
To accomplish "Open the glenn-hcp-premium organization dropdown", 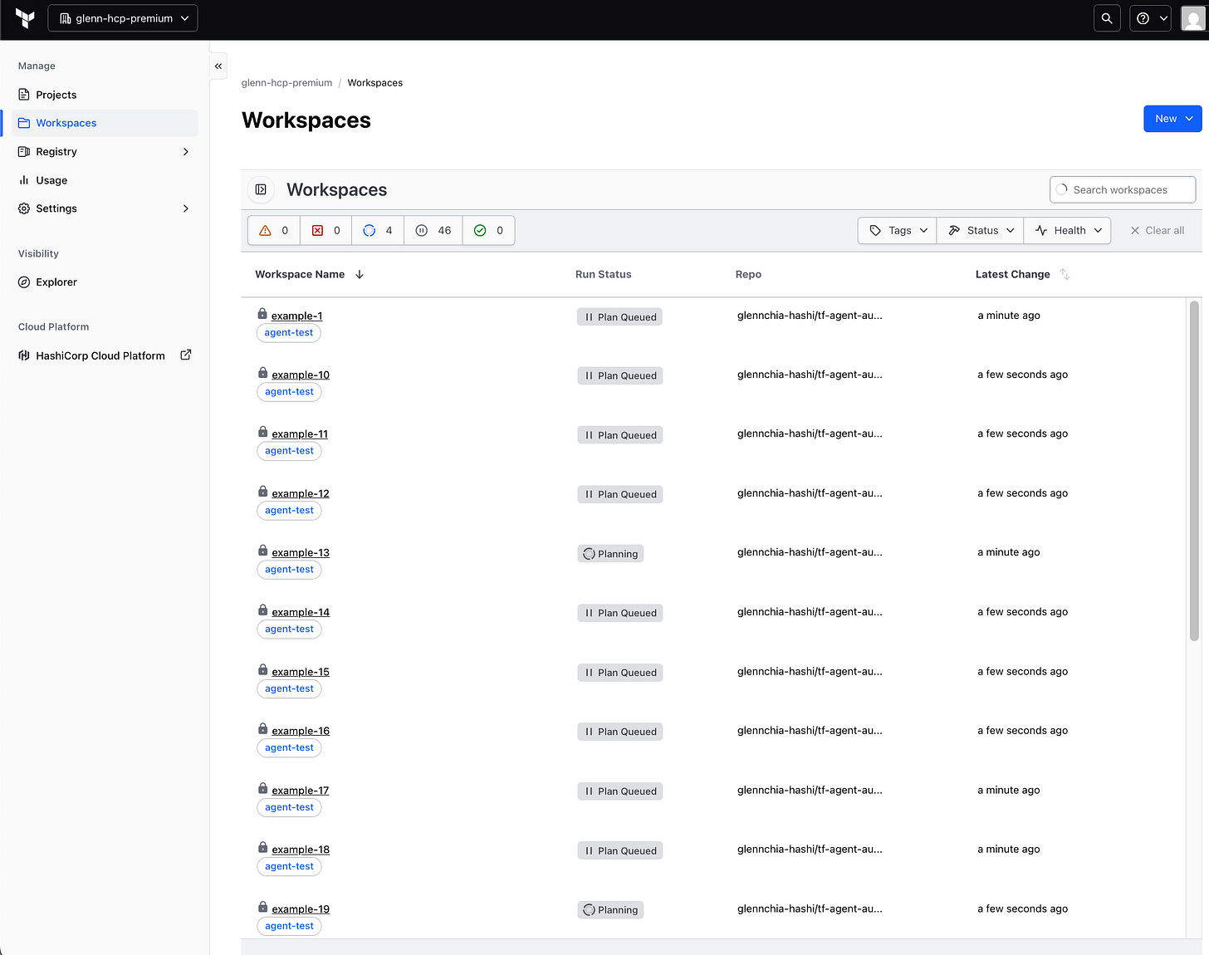I will pyautogui.click(x=122, y=17).
